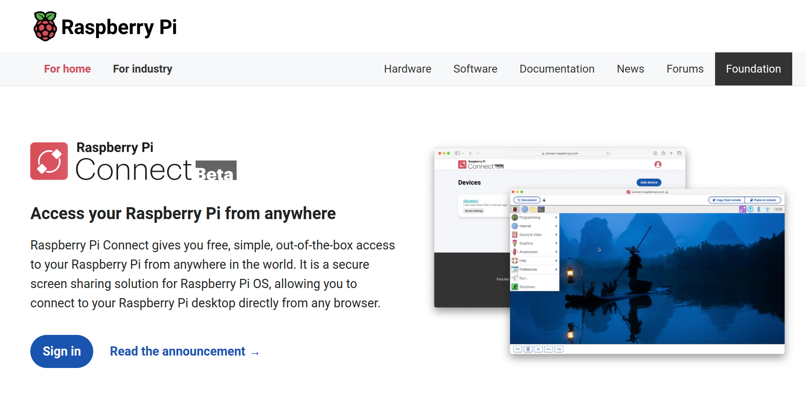The height and width of the screenshot is (413, 806).
Task: Open the Software menu item
Action: [475, 69]
